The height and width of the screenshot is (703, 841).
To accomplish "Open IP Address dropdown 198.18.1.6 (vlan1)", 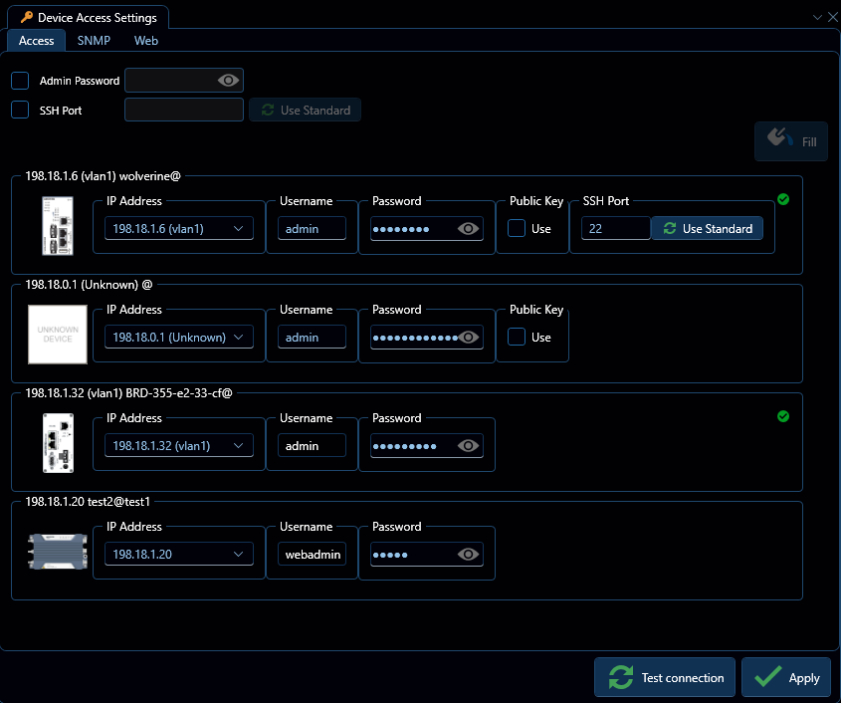I will (178, 229).
